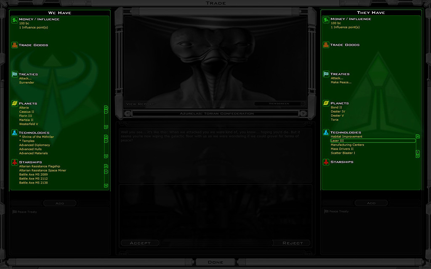Image resolution: width=431 pixels, height=269 pixels.
Task: Select planet Martzia II
Action: pyautogui.click(x=26, y=120)
